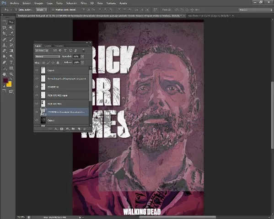Open the Relleno slider dropdown arrow
The image size is (274, 219).
(82, 63)
